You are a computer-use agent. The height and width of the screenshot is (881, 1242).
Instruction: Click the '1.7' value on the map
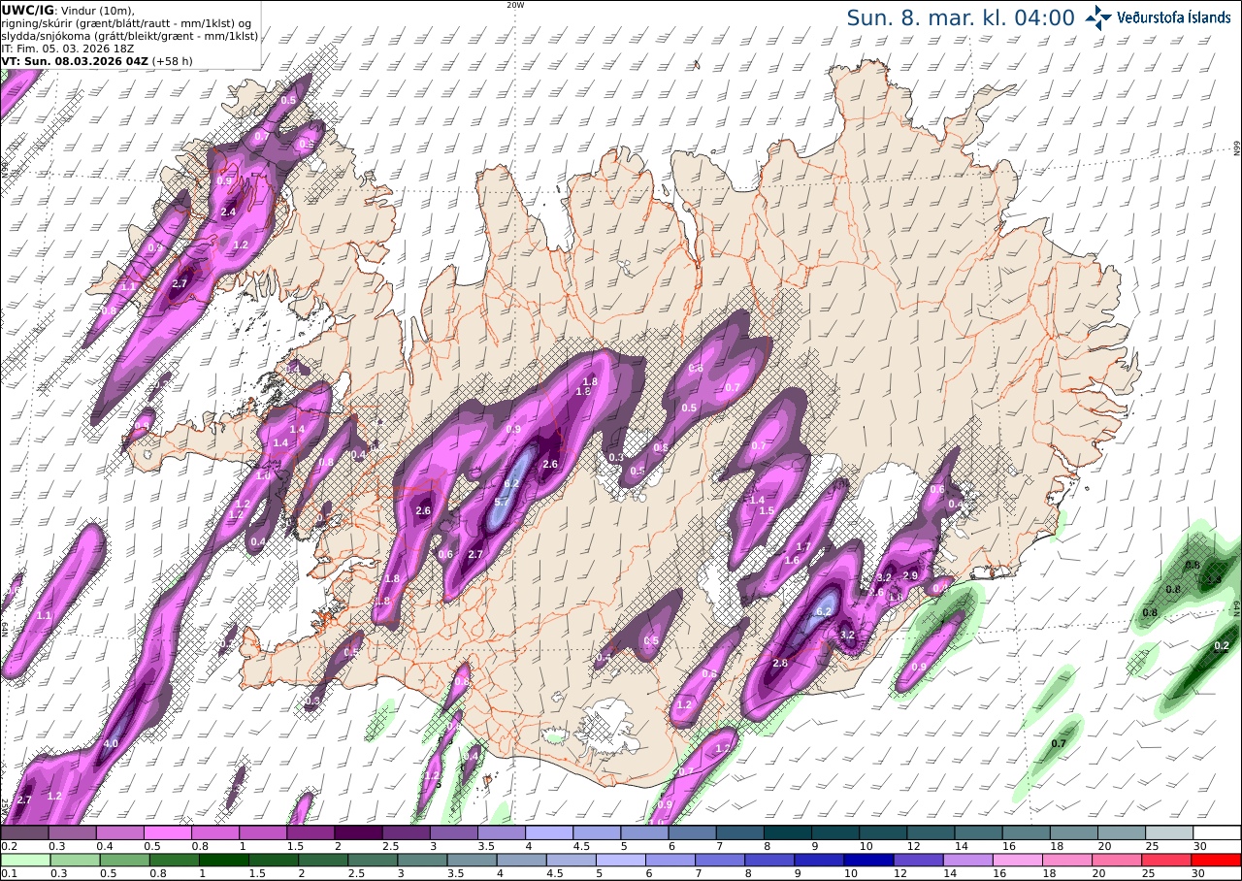pos(803,547)
